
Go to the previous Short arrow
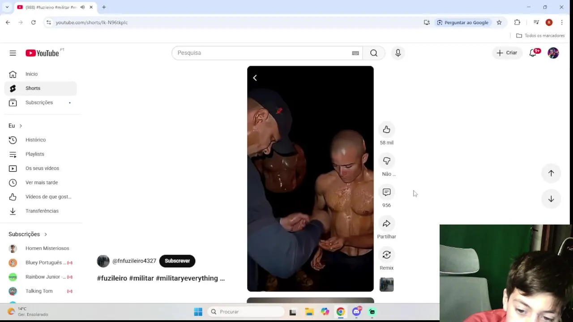pyautogui.click(x=551, y=173)
